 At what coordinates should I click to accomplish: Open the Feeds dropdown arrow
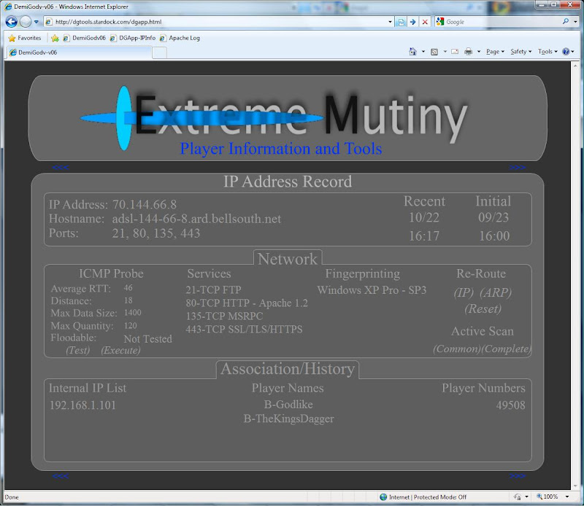click(x=445, y=52)
